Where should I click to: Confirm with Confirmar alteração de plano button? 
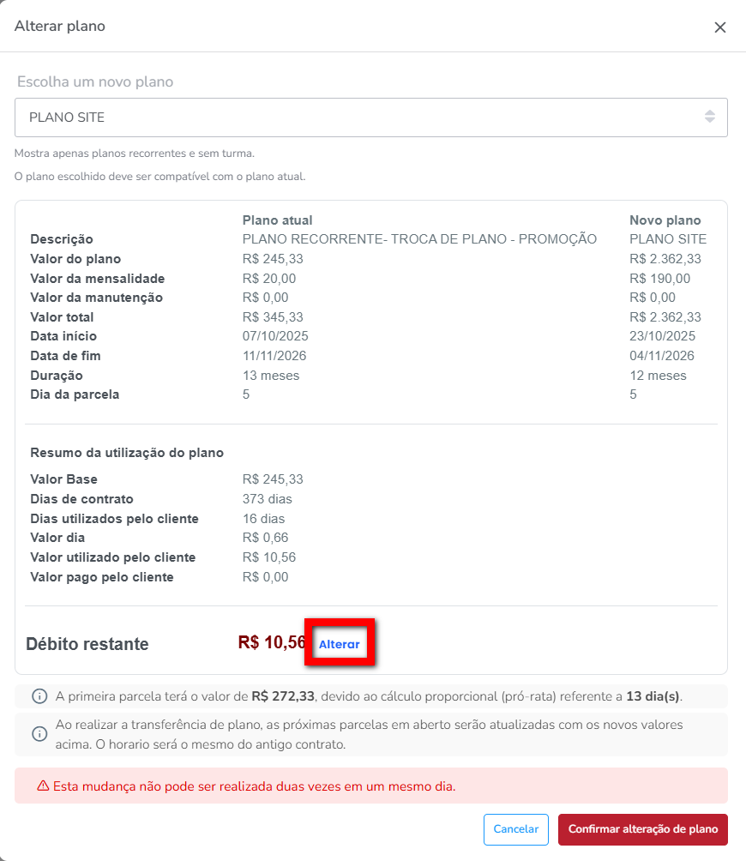pyautogui.click(x=642, y=829)
